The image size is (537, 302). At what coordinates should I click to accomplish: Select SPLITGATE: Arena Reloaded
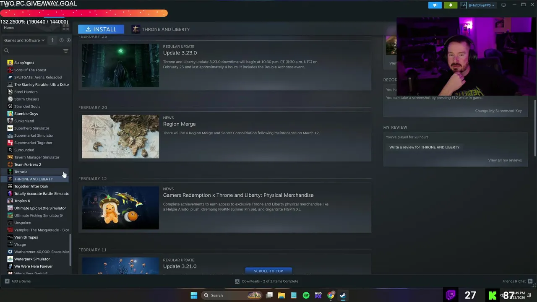[x=38, y=77]
